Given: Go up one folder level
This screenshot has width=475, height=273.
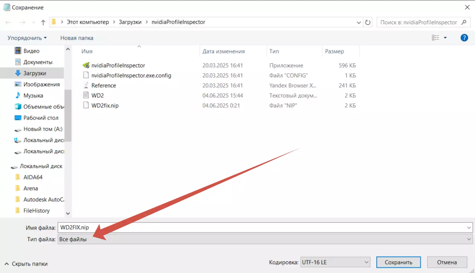Looking at the screenshot, I should tap(43, 22).
